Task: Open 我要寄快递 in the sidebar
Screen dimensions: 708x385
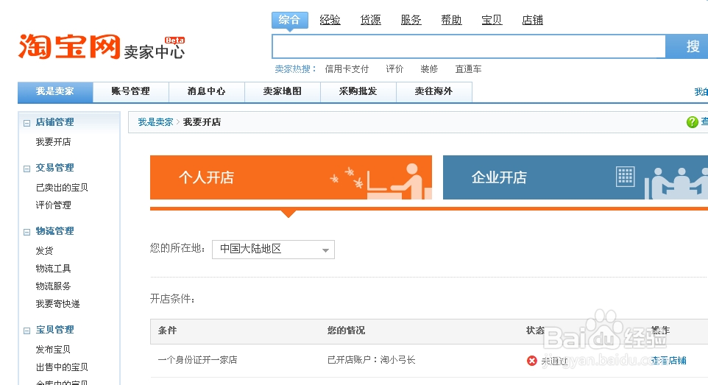Action: point(58,304)
